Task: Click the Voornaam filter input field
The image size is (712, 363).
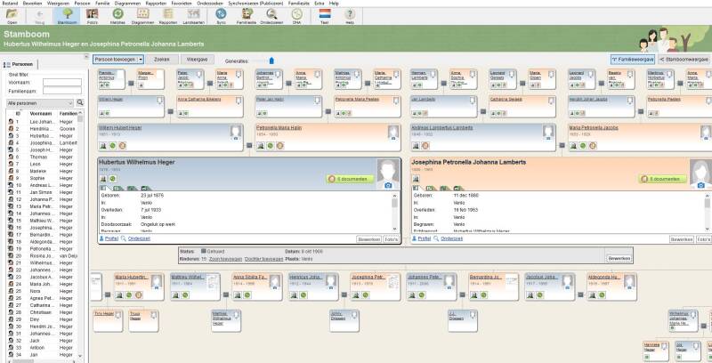Action: pyautogui.click(x=62, y=83)
